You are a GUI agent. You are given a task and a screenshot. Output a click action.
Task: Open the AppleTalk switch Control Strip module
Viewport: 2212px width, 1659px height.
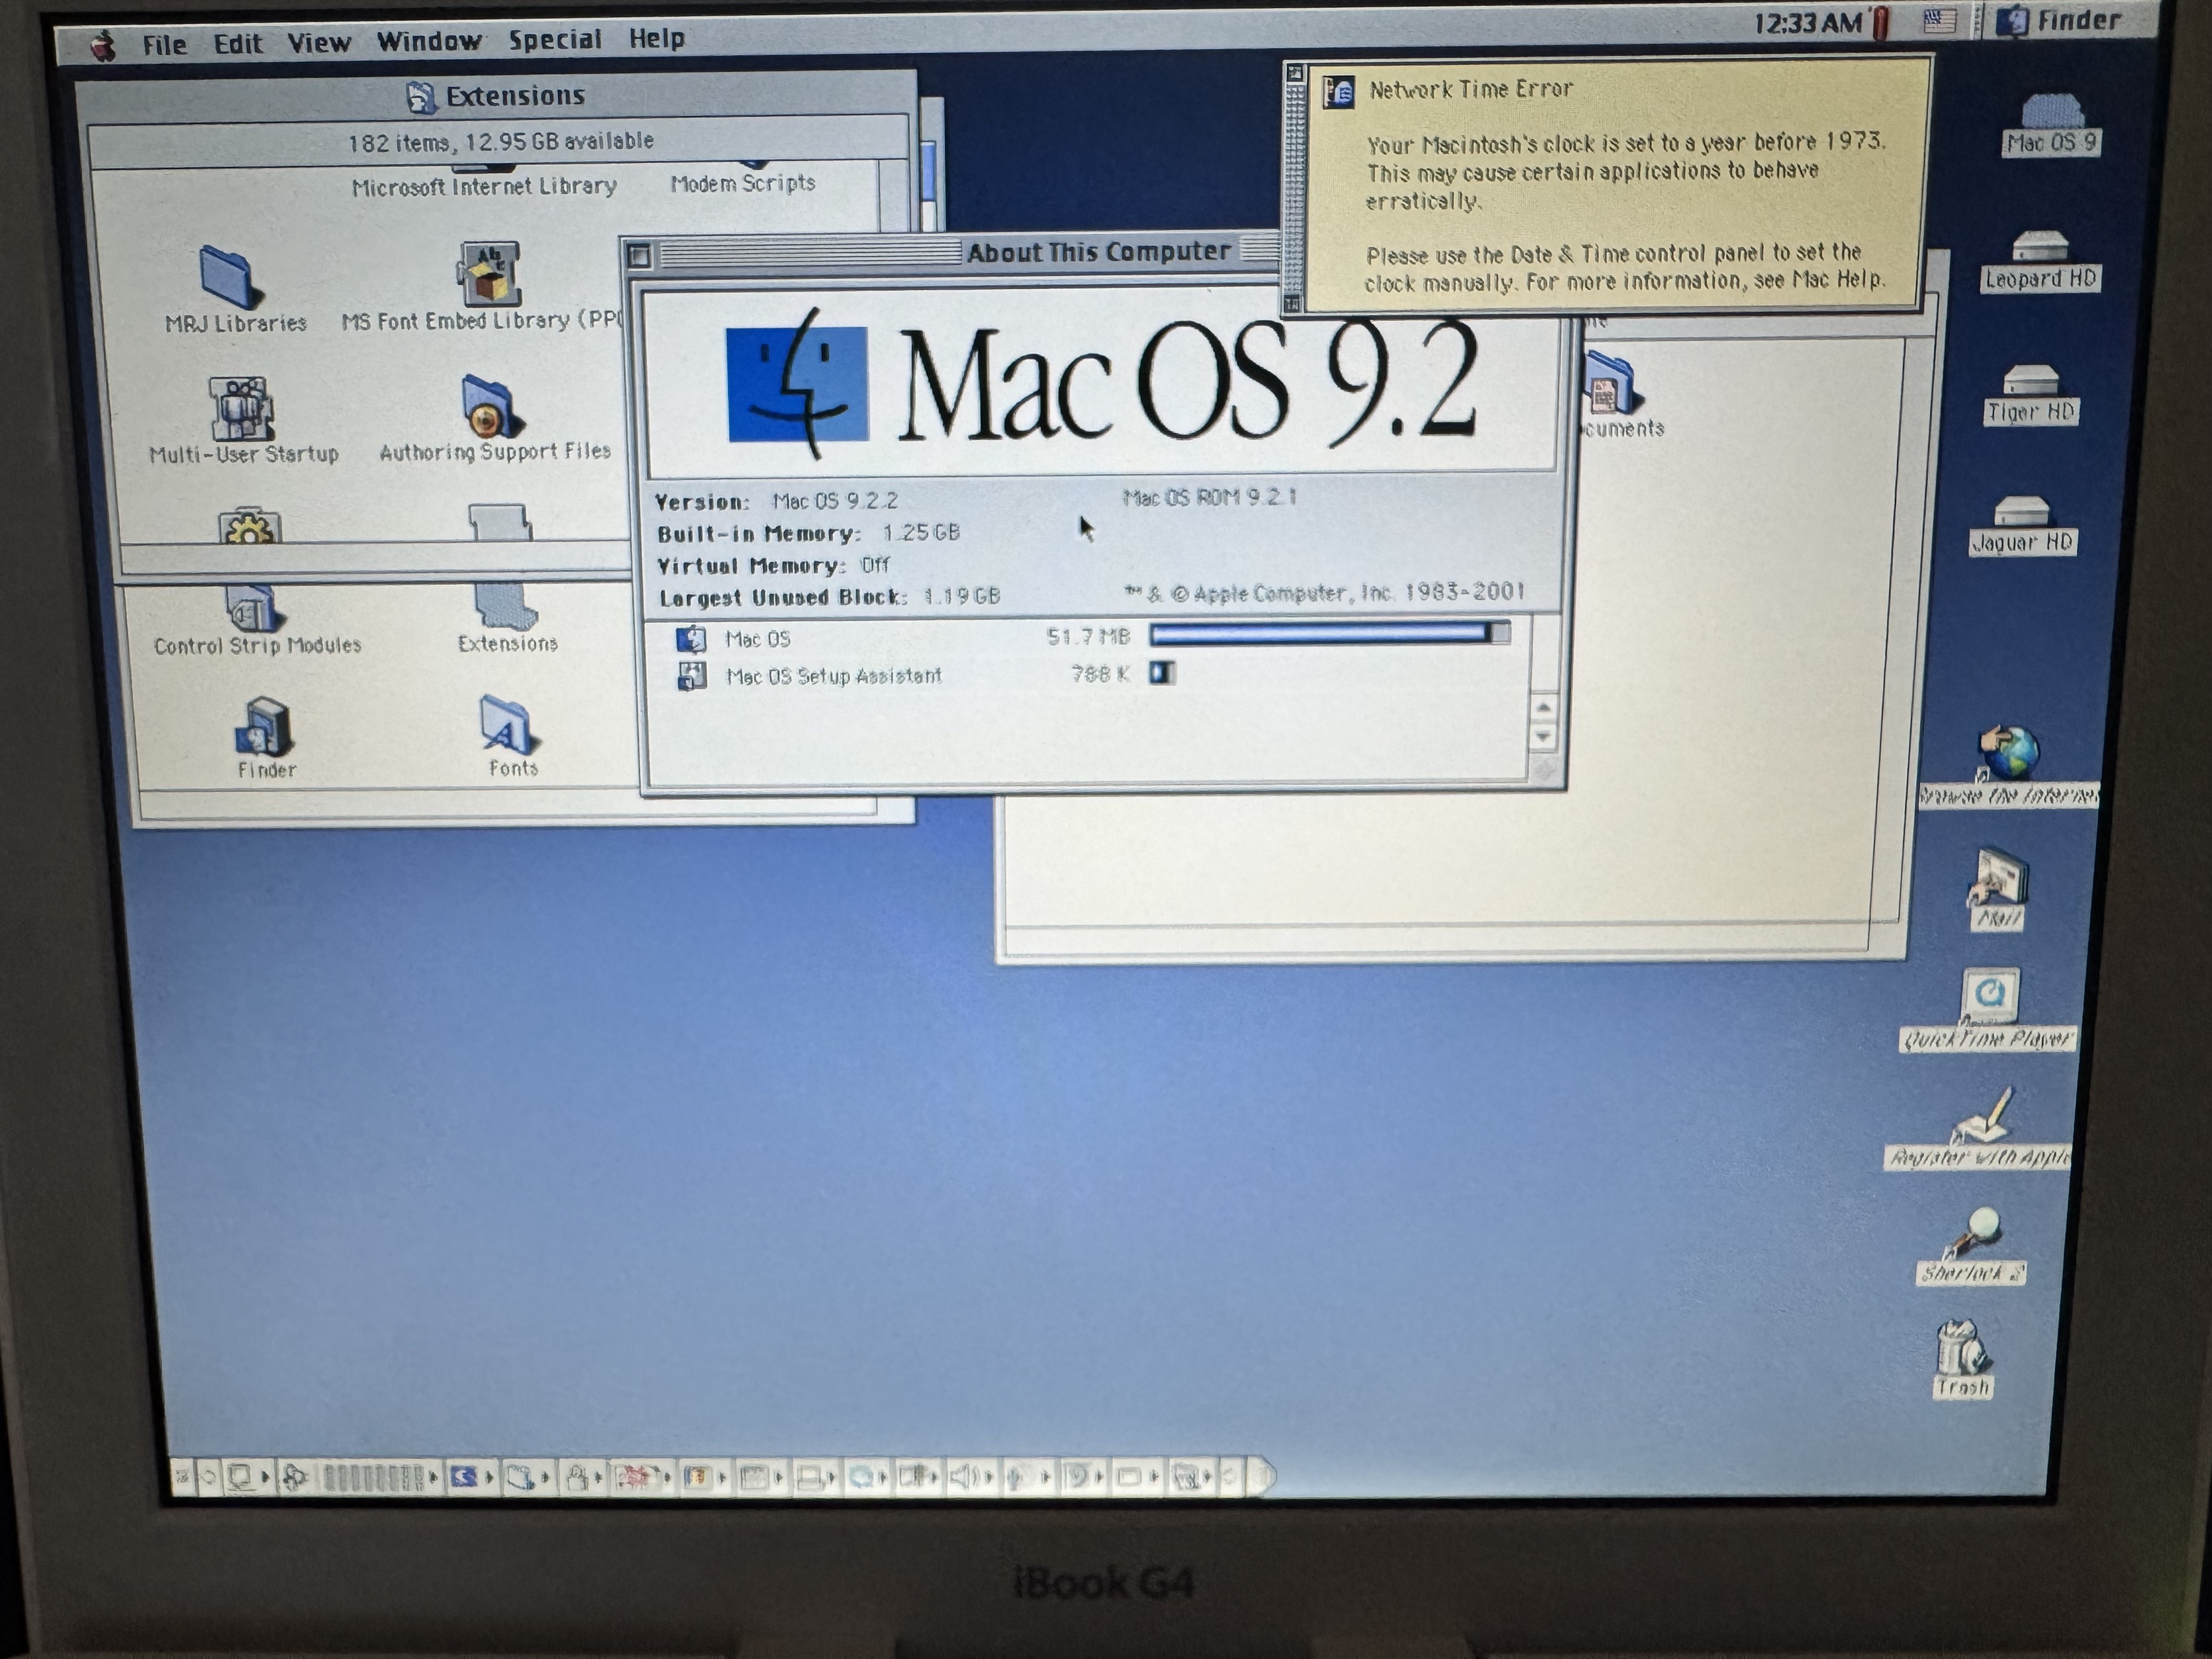click(248, 1477)
